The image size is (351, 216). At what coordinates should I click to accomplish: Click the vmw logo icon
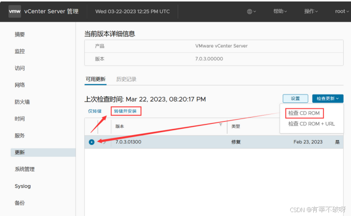pos(15,11)
